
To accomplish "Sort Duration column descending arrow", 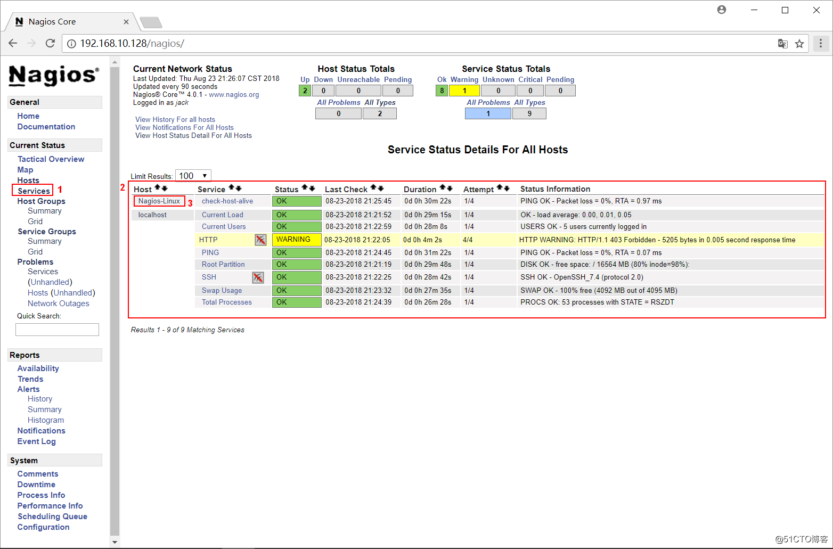I will [x=450, y=188].
